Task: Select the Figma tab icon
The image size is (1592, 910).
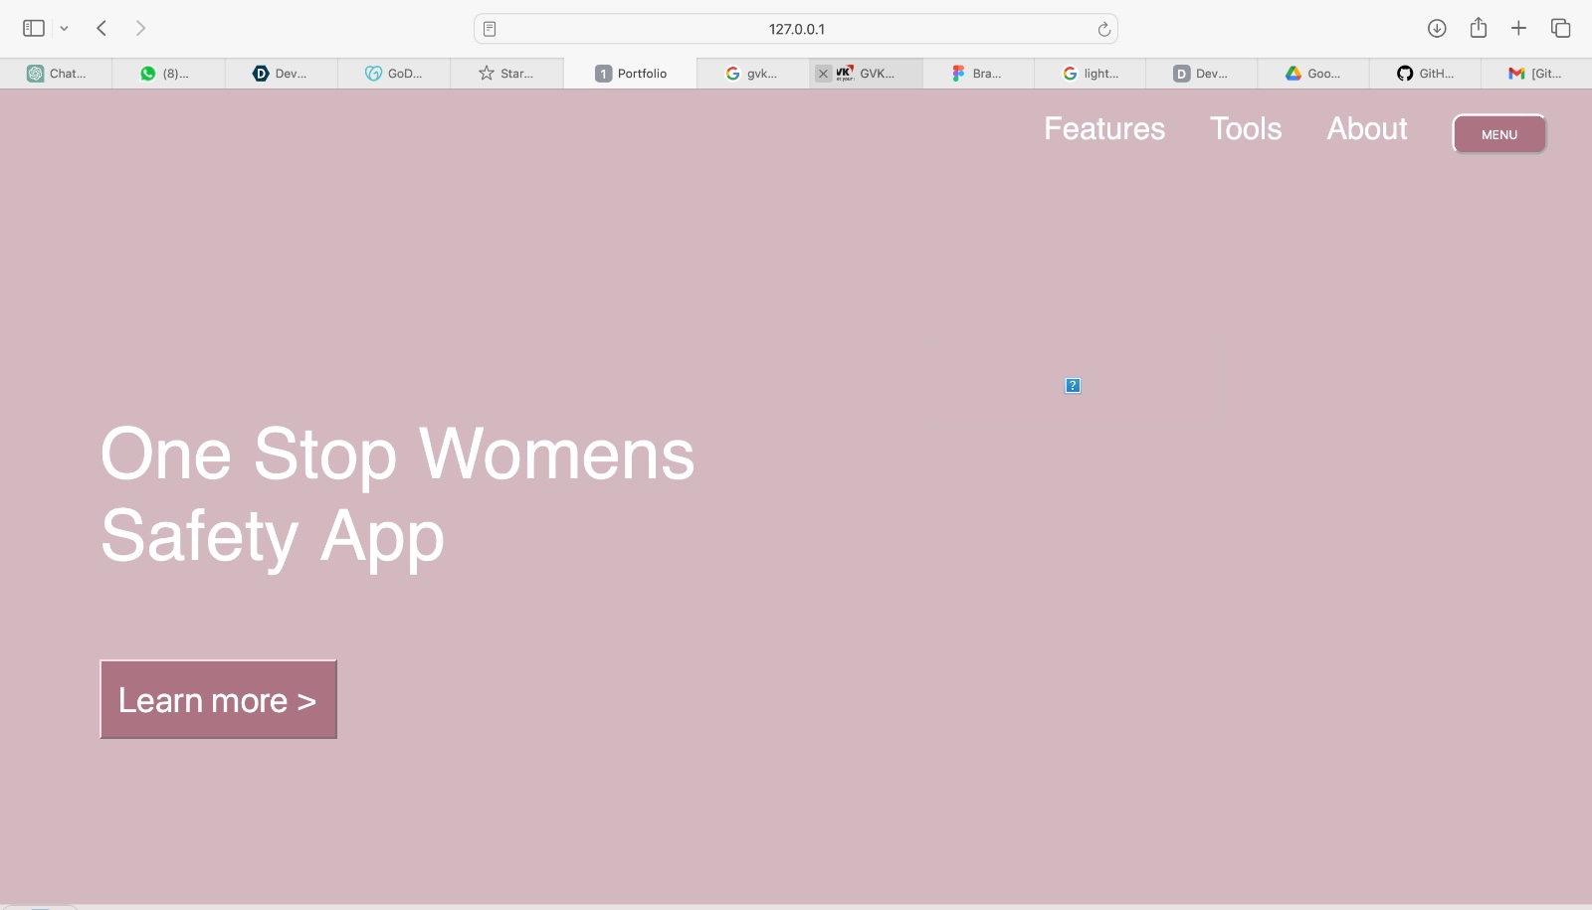Action: click(x=957, y=73)
